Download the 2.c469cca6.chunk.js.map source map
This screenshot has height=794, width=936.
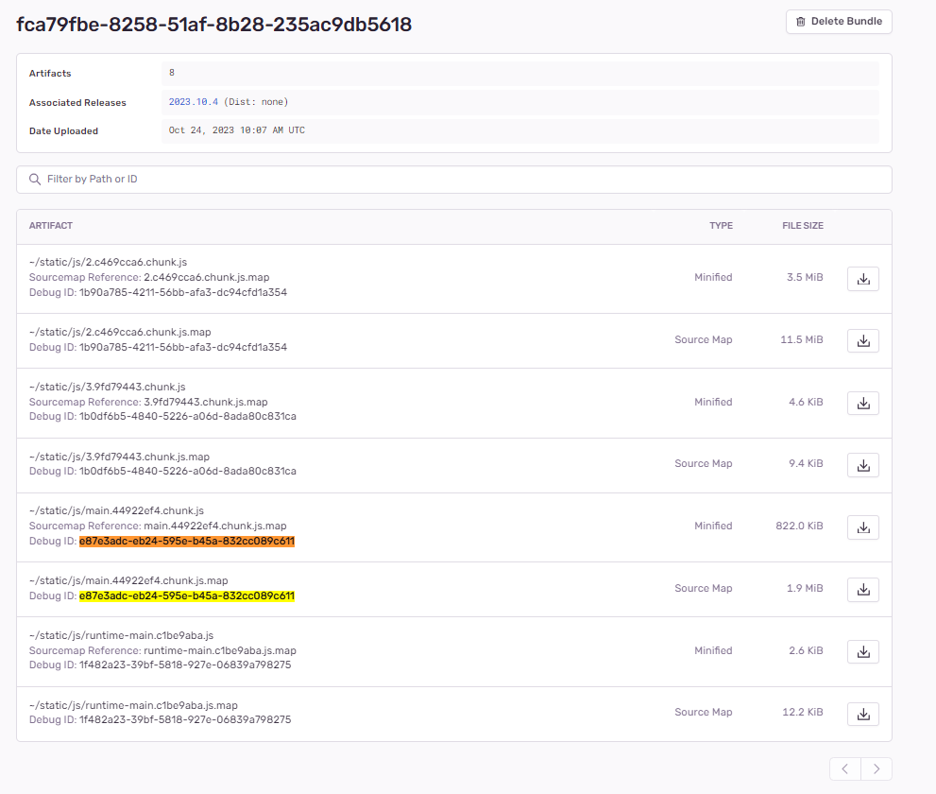click(x=862, y=340)
